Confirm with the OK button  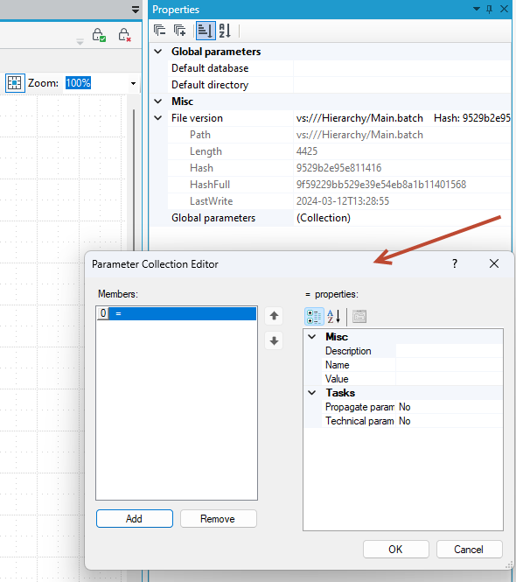[x=396, y=550]
